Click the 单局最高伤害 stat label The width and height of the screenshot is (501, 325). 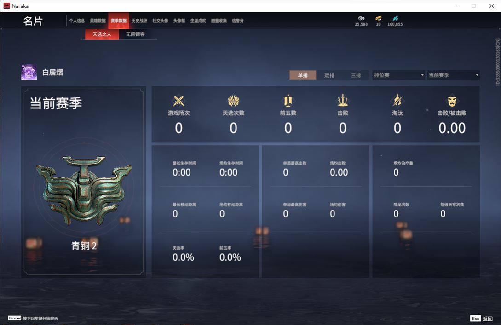coord(294,205)
